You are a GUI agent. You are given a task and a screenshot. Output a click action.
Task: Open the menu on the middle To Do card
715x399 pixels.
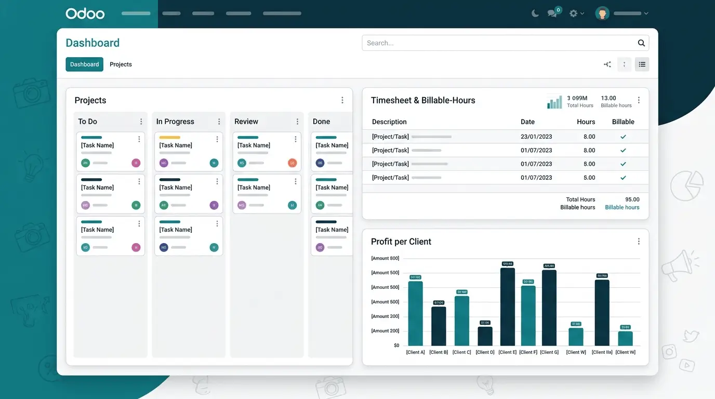click(x=139, y=181)
